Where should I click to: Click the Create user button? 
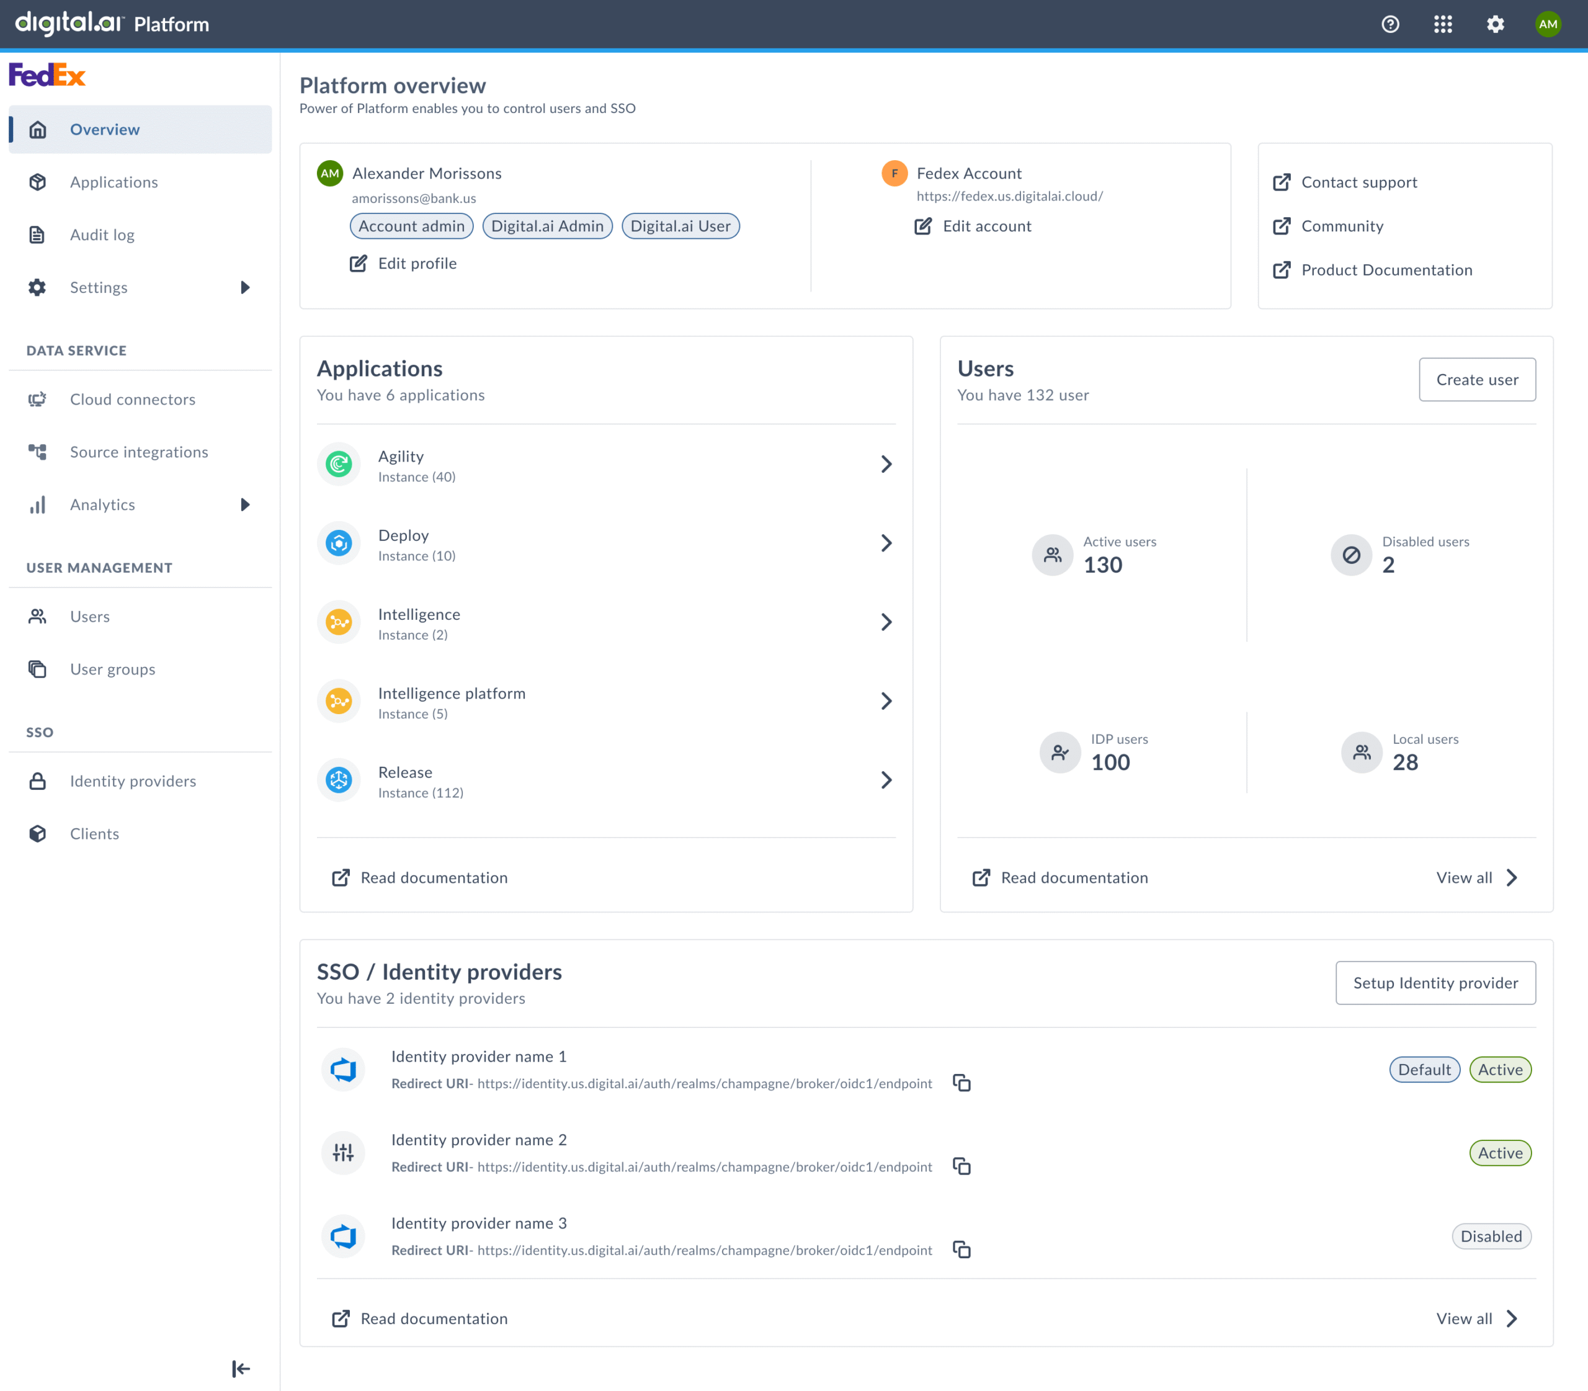tap(1476, 380)
